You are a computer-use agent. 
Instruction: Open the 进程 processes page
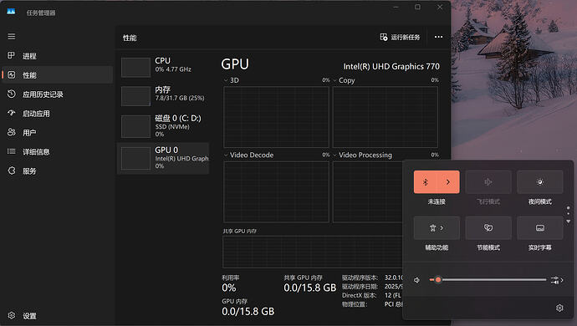coord(57,56)
